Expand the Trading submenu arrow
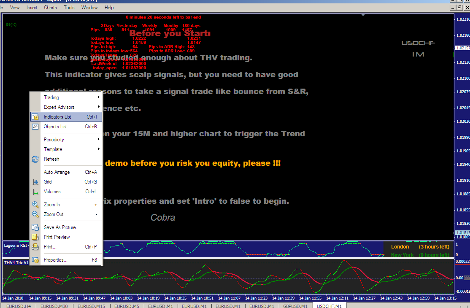The image size is (470, 308). 98,97
